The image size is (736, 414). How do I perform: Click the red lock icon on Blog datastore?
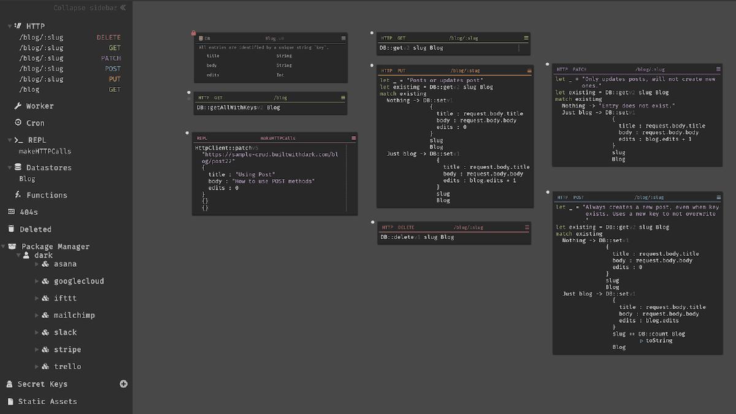click(194, 34)
